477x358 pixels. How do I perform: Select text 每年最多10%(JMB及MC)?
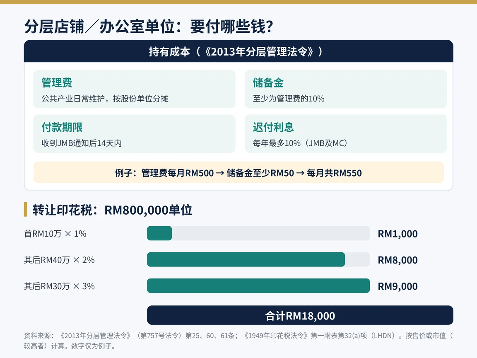coord(300,143)
